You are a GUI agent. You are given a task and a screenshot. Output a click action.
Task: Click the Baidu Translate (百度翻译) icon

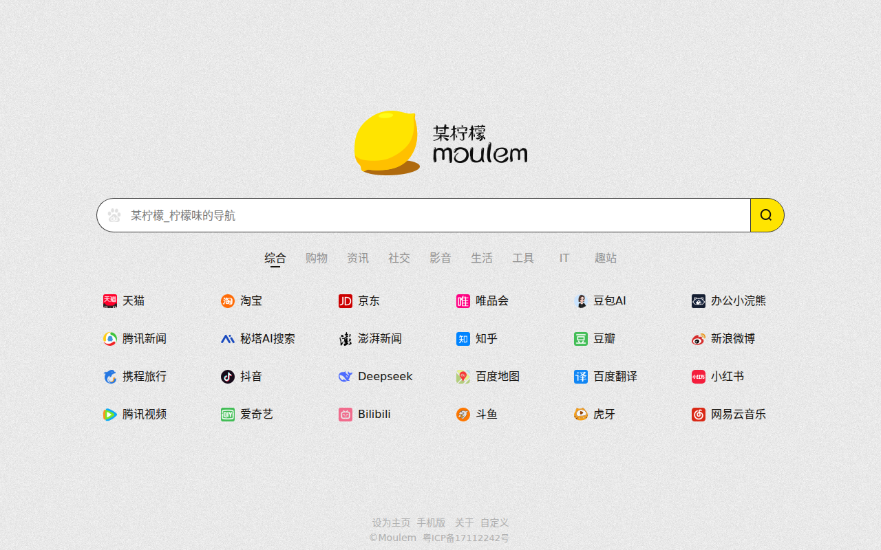581,377
